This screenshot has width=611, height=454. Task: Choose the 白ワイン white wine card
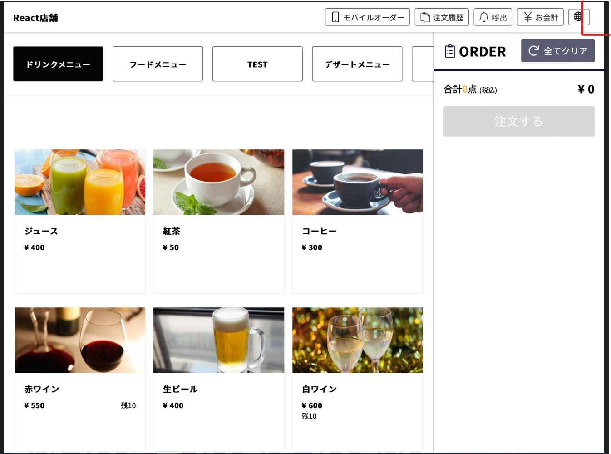point(358,379)
